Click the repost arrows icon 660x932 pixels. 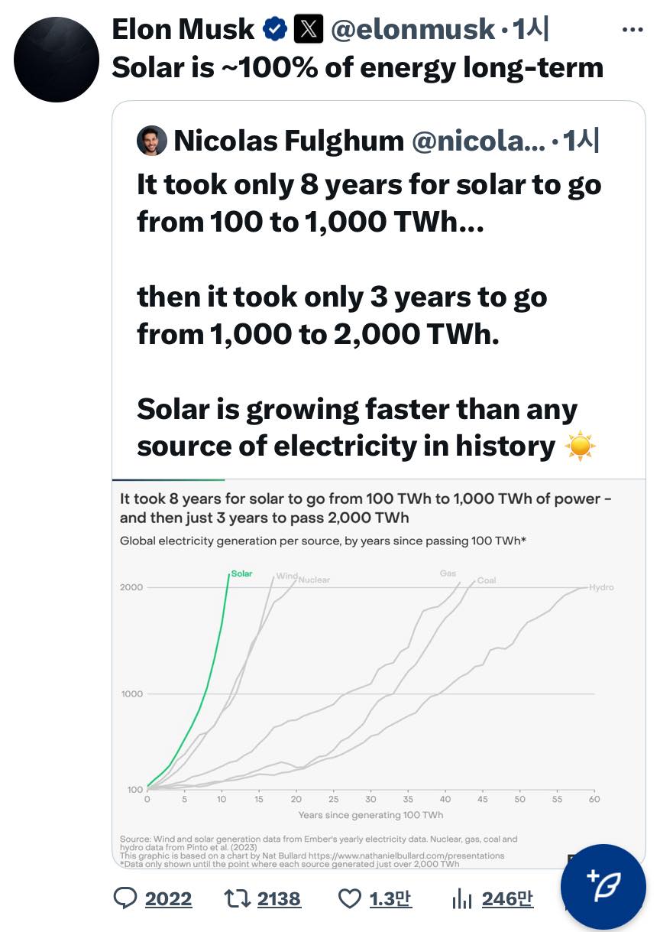pyautogui.click(x=235, y=898)
